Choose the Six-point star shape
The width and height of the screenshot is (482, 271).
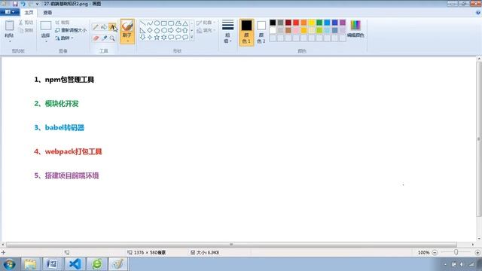164,38
